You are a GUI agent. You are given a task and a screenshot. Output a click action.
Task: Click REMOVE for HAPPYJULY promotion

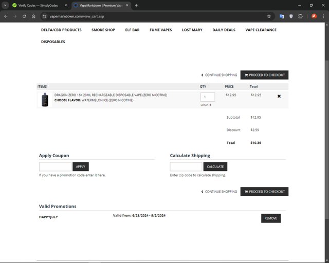[x=271, y=218]
